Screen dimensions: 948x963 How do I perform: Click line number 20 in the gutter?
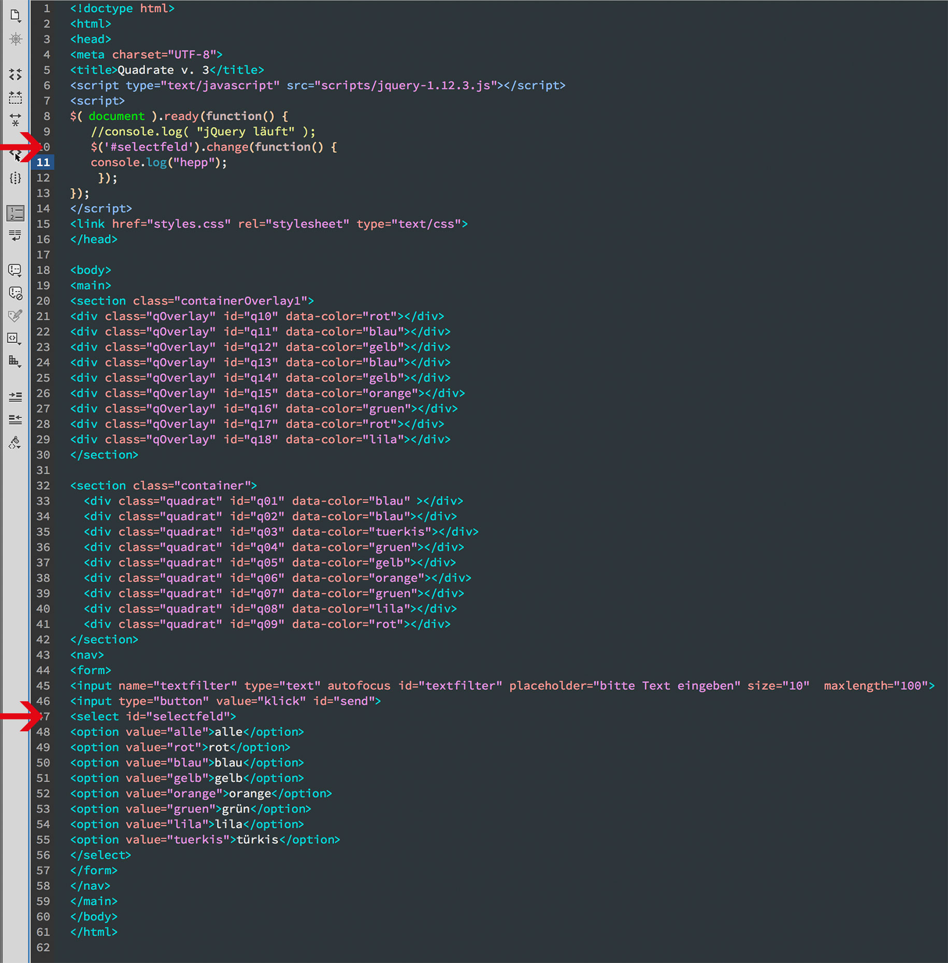tap(44, 301)
